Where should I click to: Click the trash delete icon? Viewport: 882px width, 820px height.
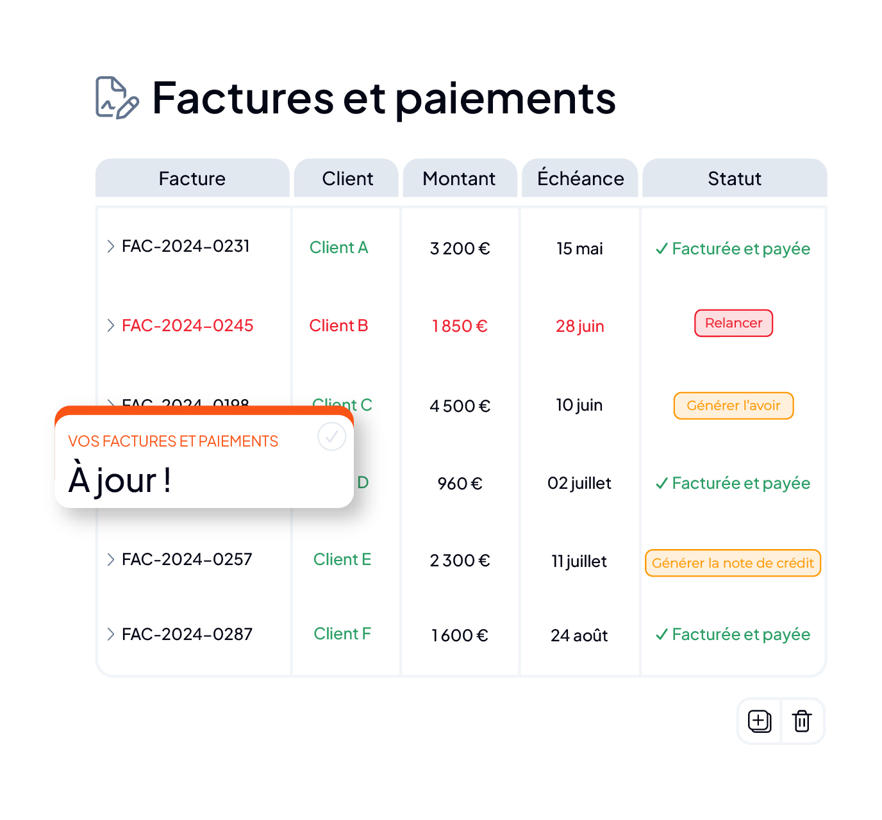[x=802, y=721]
